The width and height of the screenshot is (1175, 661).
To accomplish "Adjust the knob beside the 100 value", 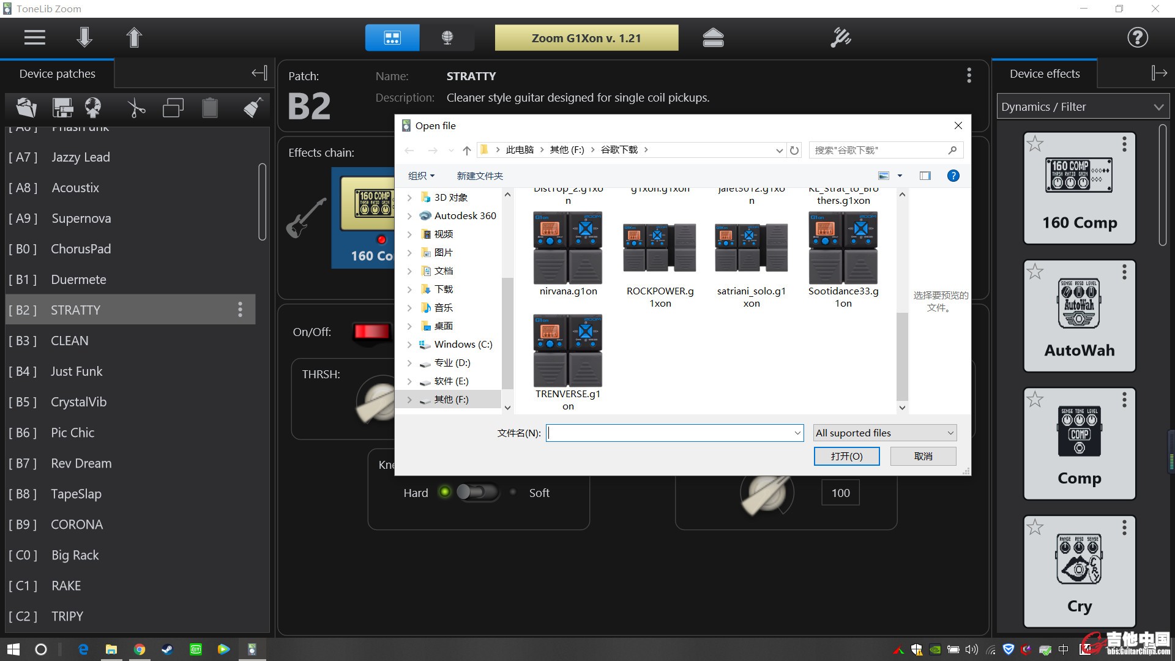I will click(x=766, y=493).
